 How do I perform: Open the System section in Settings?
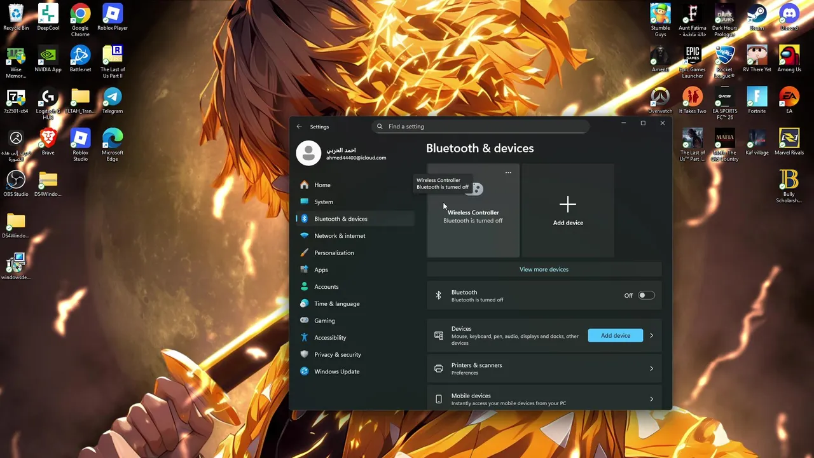coord(355,202)
